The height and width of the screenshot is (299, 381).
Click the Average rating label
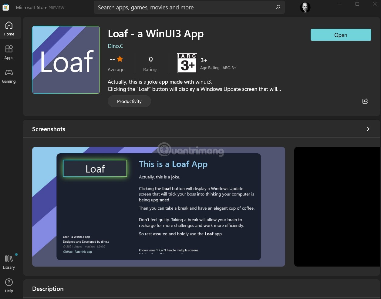(x=116, y=70)
